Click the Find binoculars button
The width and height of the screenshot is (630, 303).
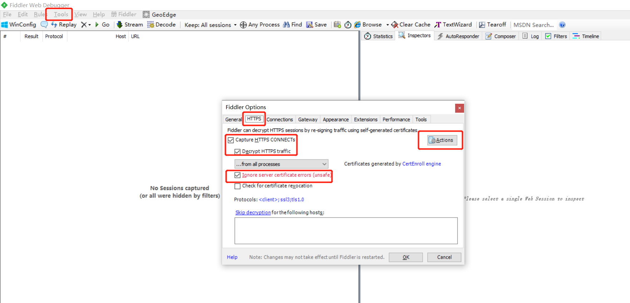pos(292,25)
